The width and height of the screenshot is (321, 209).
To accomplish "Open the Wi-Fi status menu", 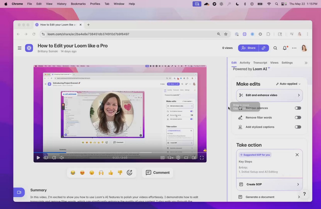I will [x=269, y=4].
